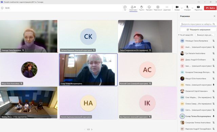
Task: Click the search magnifier in participants box
Action: pyautogui.click(x=214, y=24)
